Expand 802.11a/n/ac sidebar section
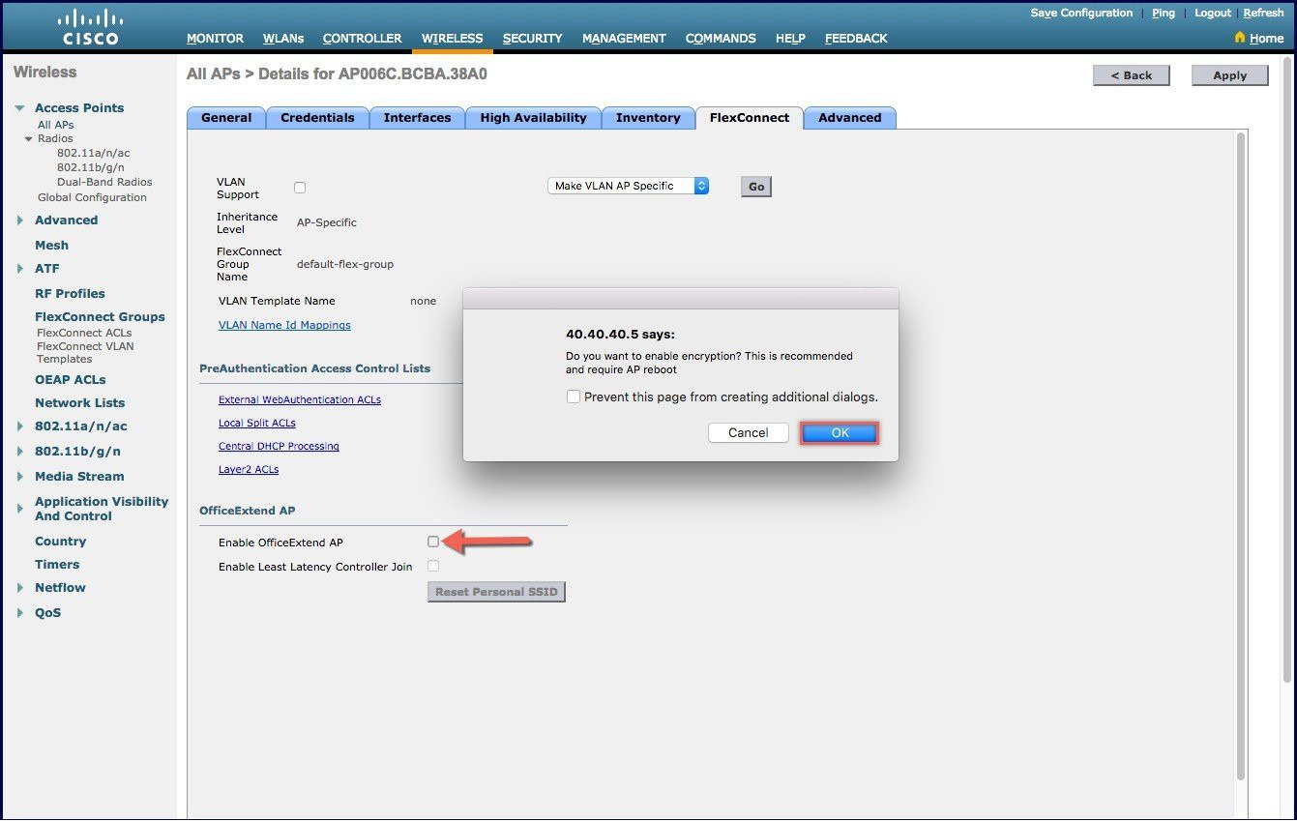Image resolution: width=1297 pixels, height=822 pixels. point(20,426)
